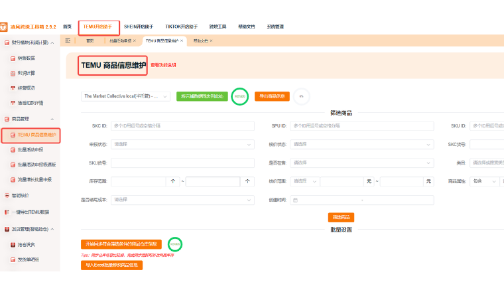Image resolution: width=504 pixels, height=292 pixels.
Task: Click the orange toolbox app logo
Action: (x=3, y=27)
